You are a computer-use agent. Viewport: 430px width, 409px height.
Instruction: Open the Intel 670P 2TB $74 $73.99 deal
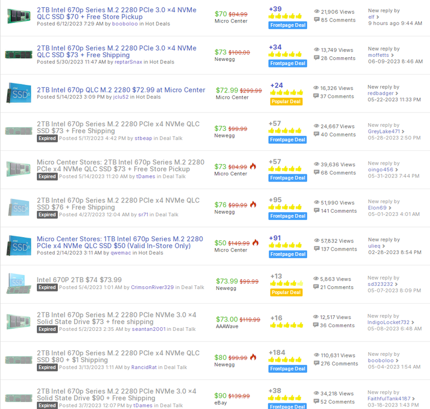79,280
